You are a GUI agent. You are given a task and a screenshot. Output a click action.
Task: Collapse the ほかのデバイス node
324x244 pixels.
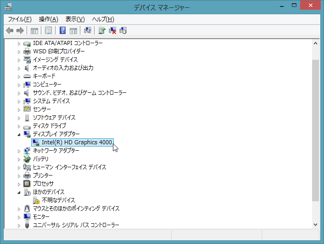[x=19, y=192]
